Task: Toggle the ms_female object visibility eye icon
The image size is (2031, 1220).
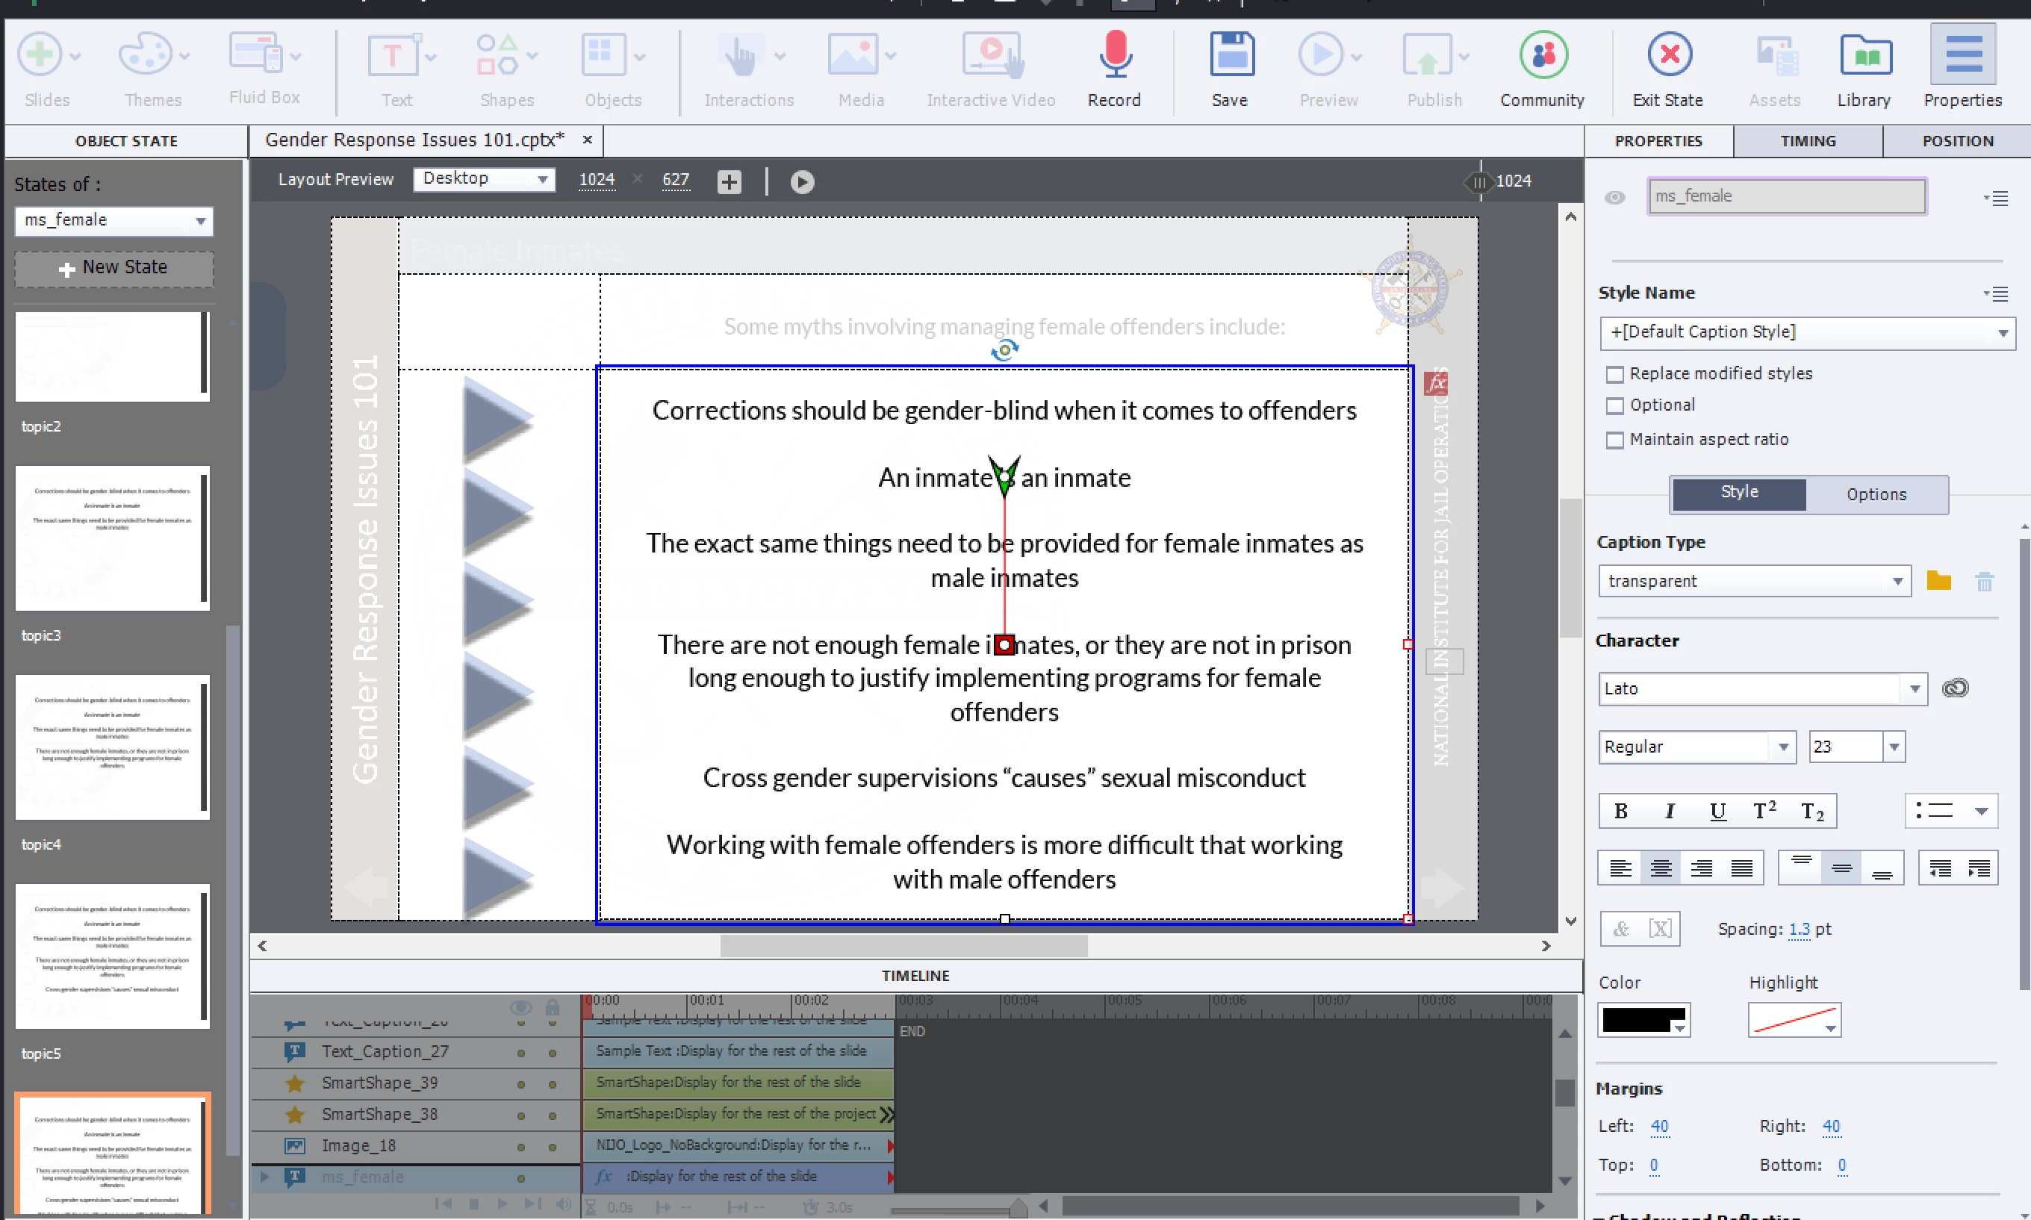Action: point(1614,197)
